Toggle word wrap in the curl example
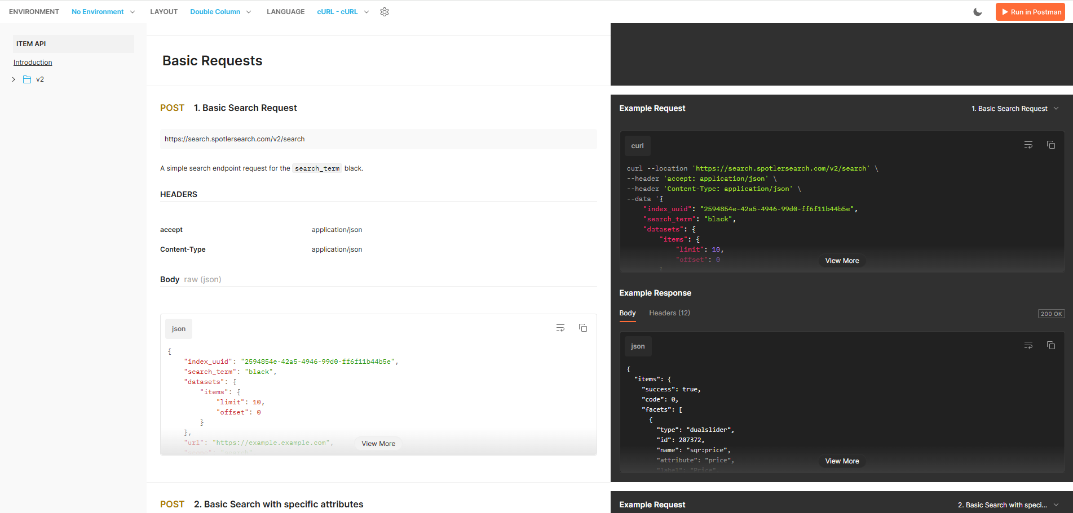This screenshot has width=1073, height=513. coord(1028,145)
